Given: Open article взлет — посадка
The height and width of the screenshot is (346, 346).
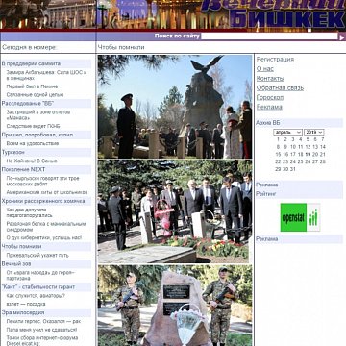Looking at the screenshot, I should click(x=26, y=304).
